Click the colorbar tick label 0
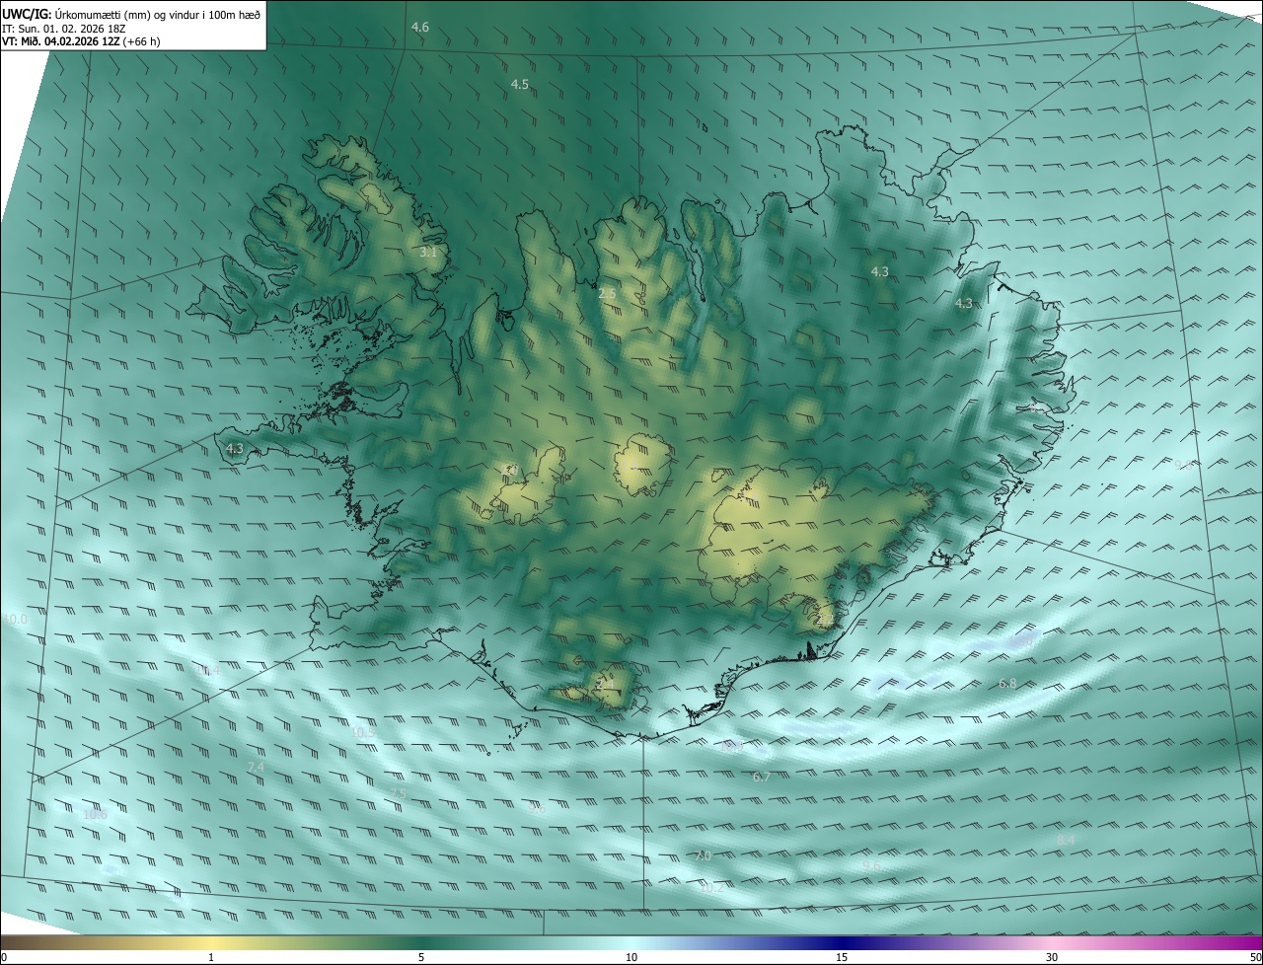1263x965 pixels. tap(4, 957)
